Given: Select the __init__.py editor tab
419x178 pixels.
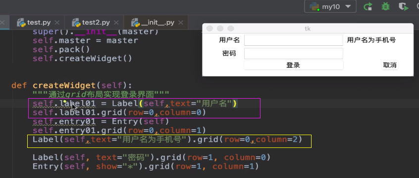Looking at the screenshot, I should (157, 23).
